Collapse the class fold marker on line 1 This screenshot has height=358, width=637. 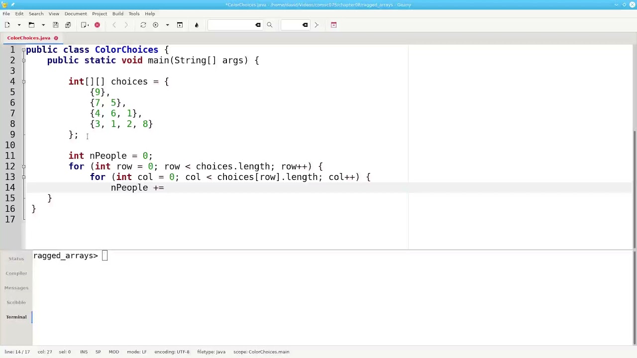23,50
